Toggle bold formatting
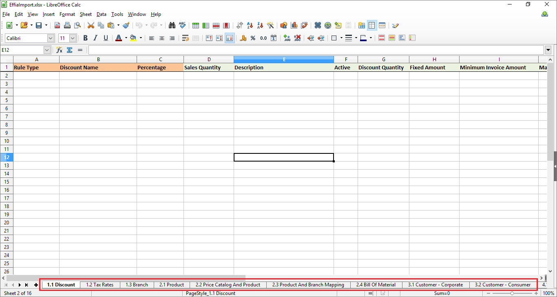The width and height of the screenshot is (557, 297). coord(85,38)
